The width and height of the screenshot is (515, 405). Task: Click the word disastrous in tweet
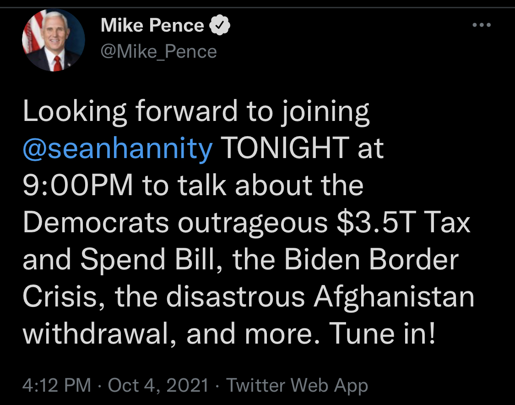point(235,297)
